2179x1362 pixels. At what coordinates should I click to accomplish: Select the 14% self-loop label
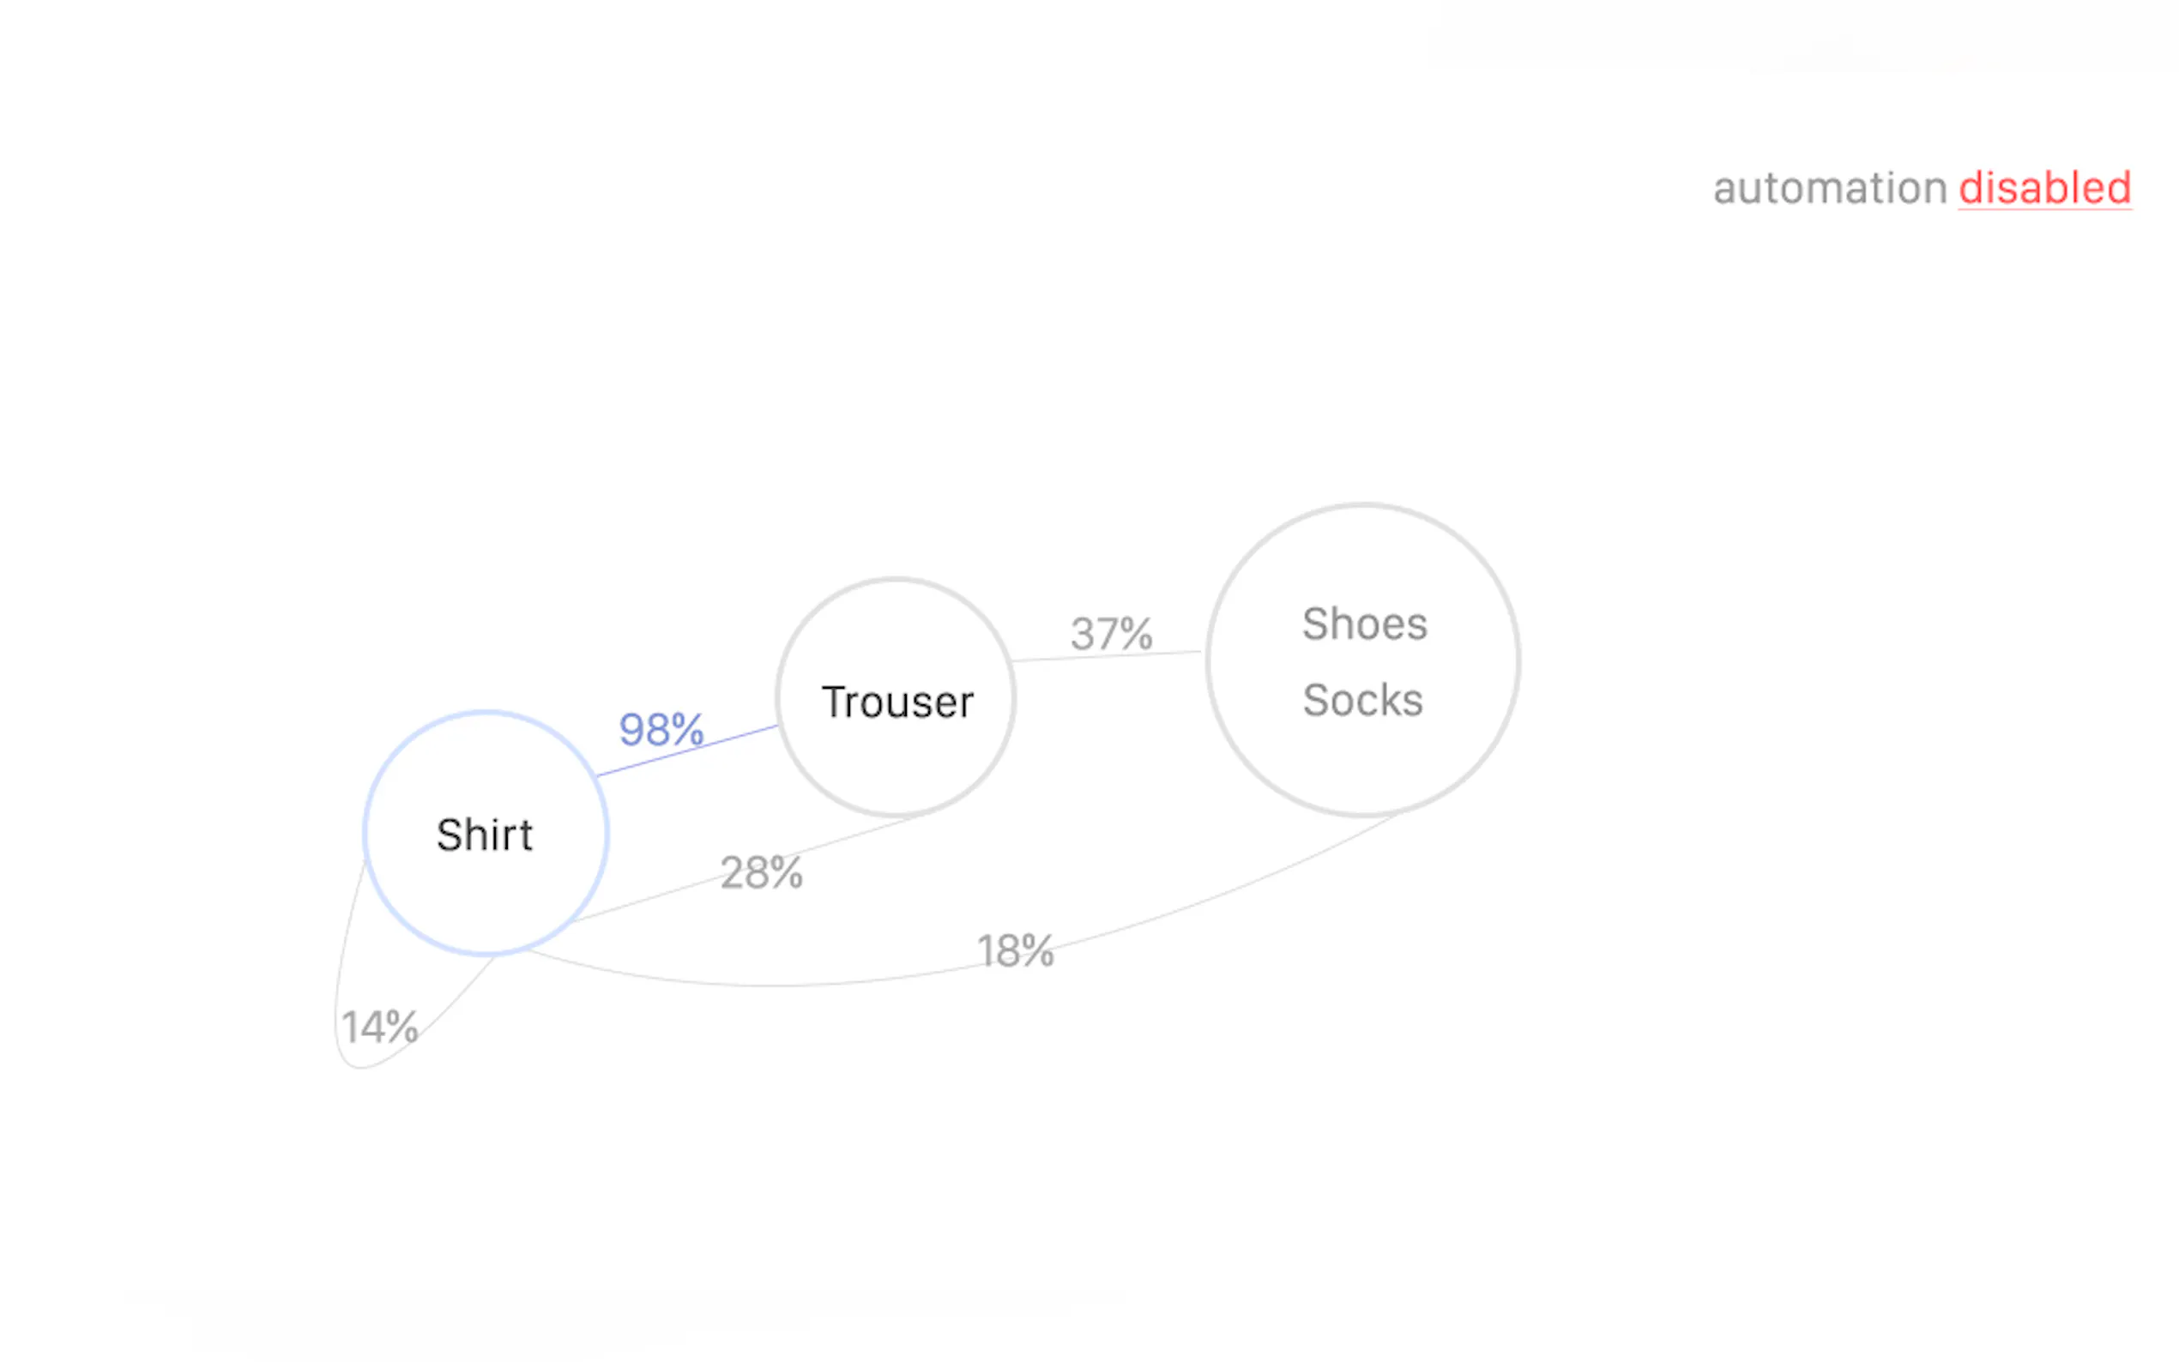coord(379,1027)
